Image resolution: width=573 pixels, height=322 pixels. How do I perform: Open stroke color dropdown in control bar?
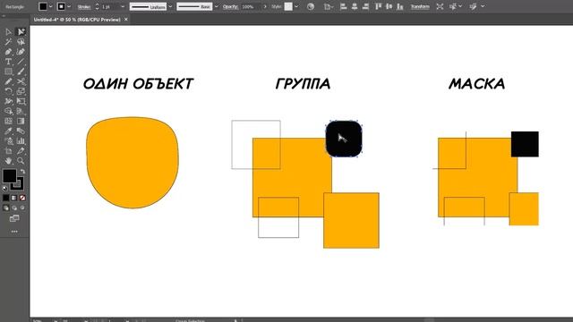click(69, 6)
